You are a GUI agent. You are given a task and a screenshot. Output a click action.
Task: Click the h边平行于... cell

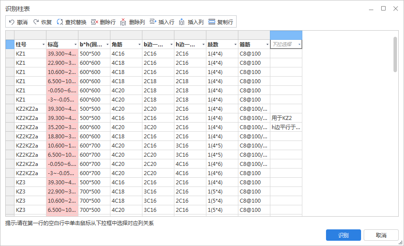click(286, 127)
